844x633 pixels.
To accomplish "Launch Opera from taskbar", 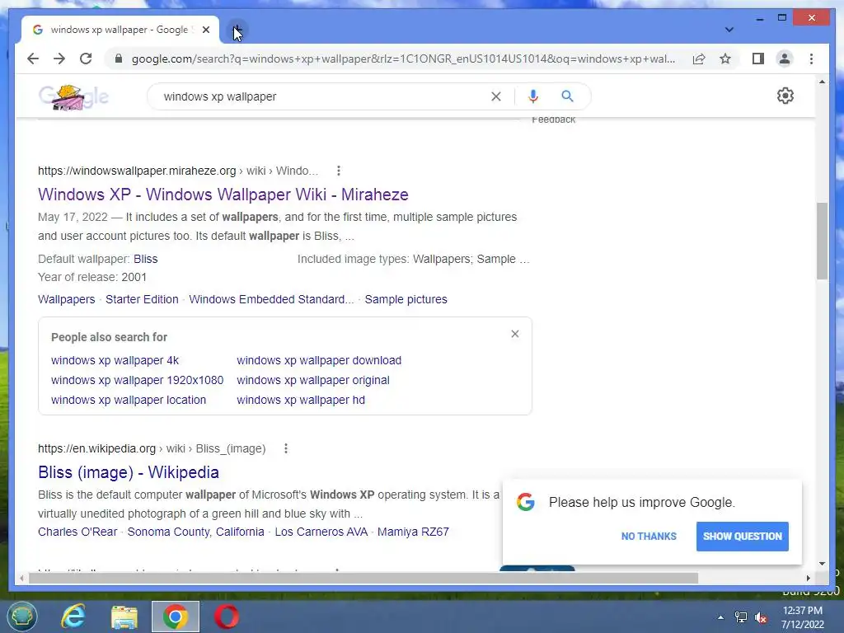I will (x=227, y=617).
